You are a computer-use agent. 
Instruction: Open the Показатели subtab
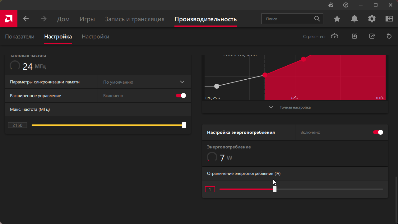point(20,36)
